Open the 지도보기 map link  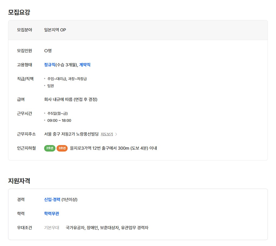click(107, 134)
